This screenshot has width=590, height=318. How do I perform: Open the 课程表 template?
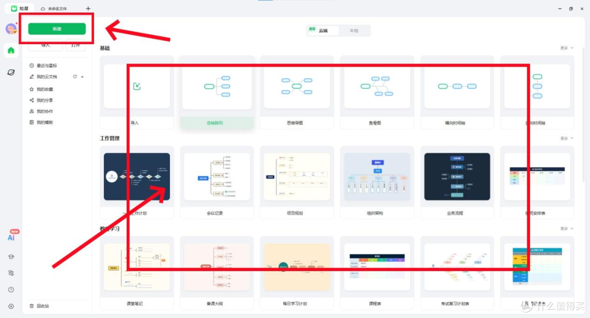point(377,273)
